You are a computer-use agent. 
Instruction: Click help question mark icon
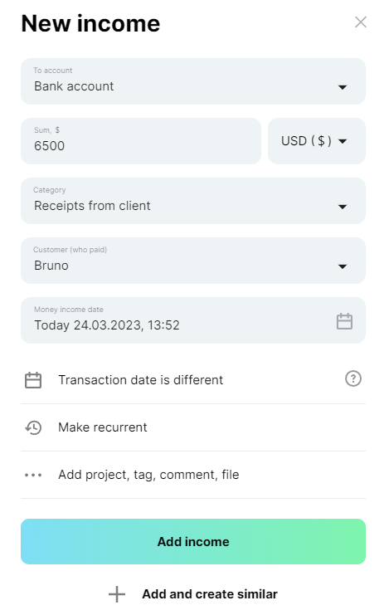click(x=353, y=379)
